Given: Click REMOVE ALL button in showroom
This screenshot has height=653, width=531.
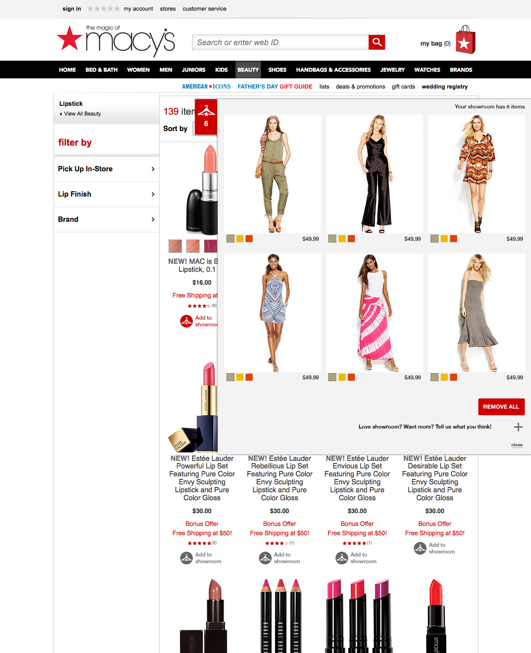Looking at the screenshot, I should (x=501, y=407).
